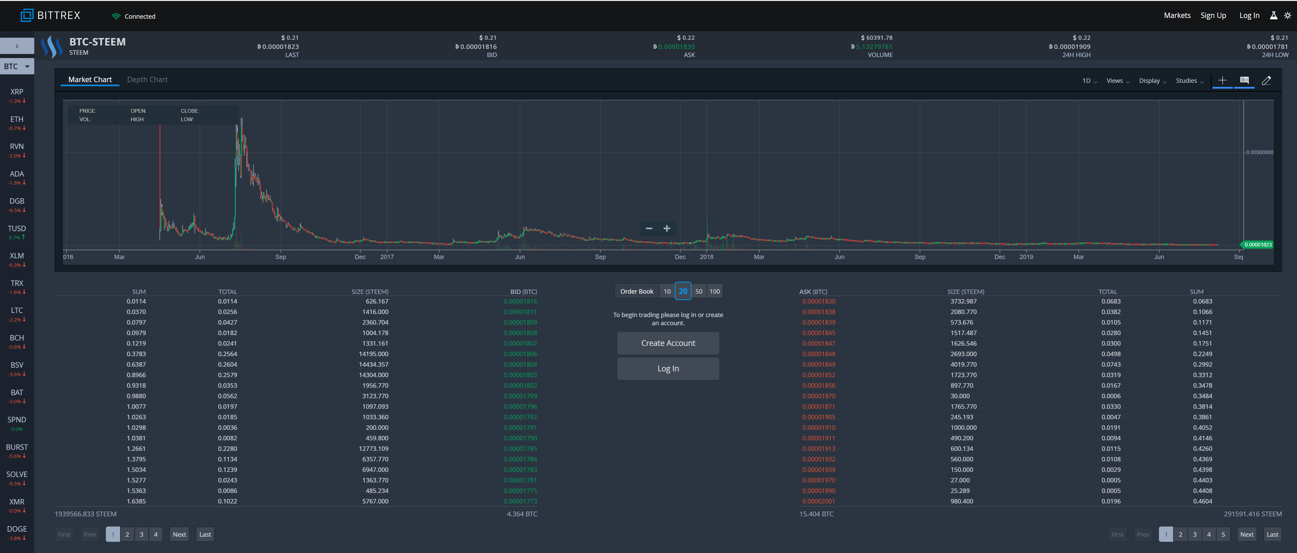Go to bid order book page 2

[127, 534]
